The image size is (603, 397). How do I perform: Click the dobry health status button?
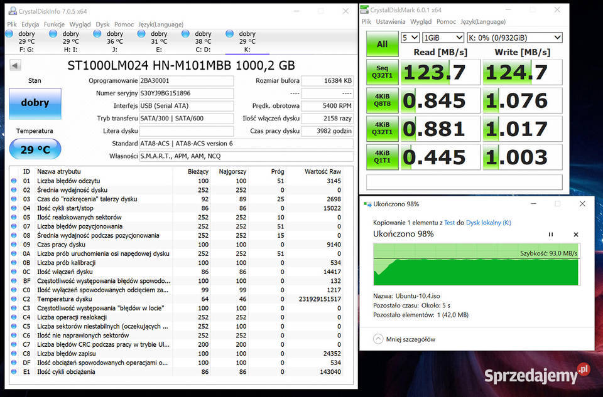tap(35, 103)
